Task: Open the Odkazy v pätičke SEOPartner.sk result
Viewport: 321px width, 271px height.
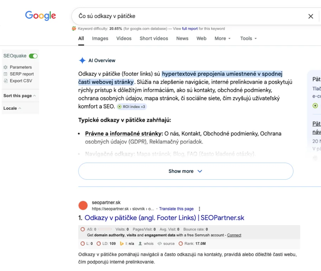Action: 164,218
